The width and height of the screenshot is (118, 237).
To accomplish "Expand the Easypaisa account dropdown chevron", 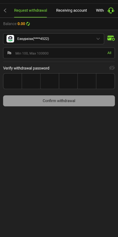I will tap(98, 39).
